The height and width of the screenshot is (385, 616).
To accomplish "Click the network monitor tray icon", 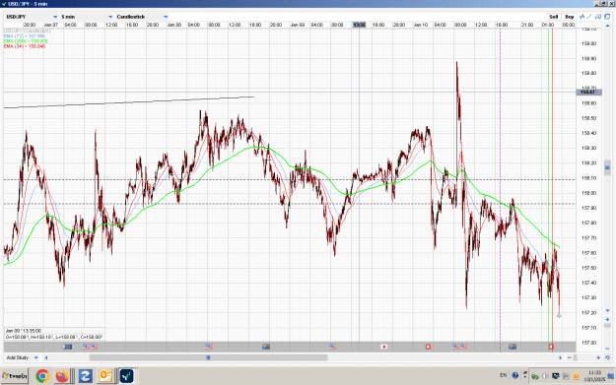I will [556, 375].
